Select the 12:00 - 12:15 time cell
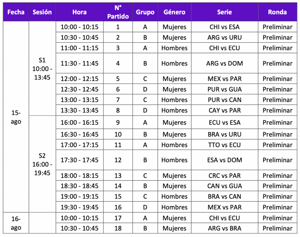Image resolution: width=300 pixels, height=237 pixels. [79, 79]
